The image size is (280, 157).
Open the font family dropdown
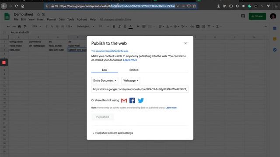[x=85, y=27]
